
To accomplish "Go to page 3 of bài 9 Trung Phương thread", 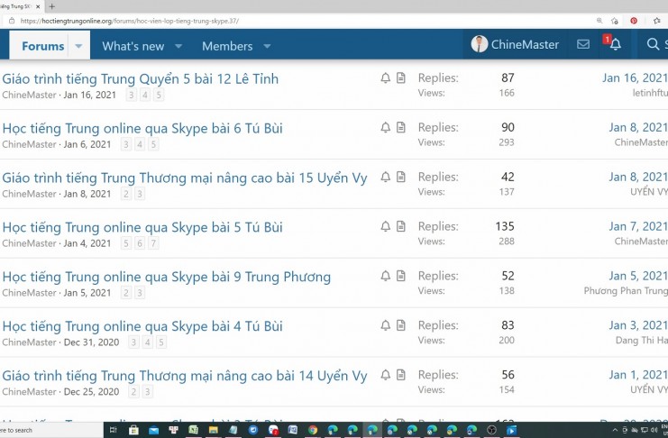I will coord(140,292).
